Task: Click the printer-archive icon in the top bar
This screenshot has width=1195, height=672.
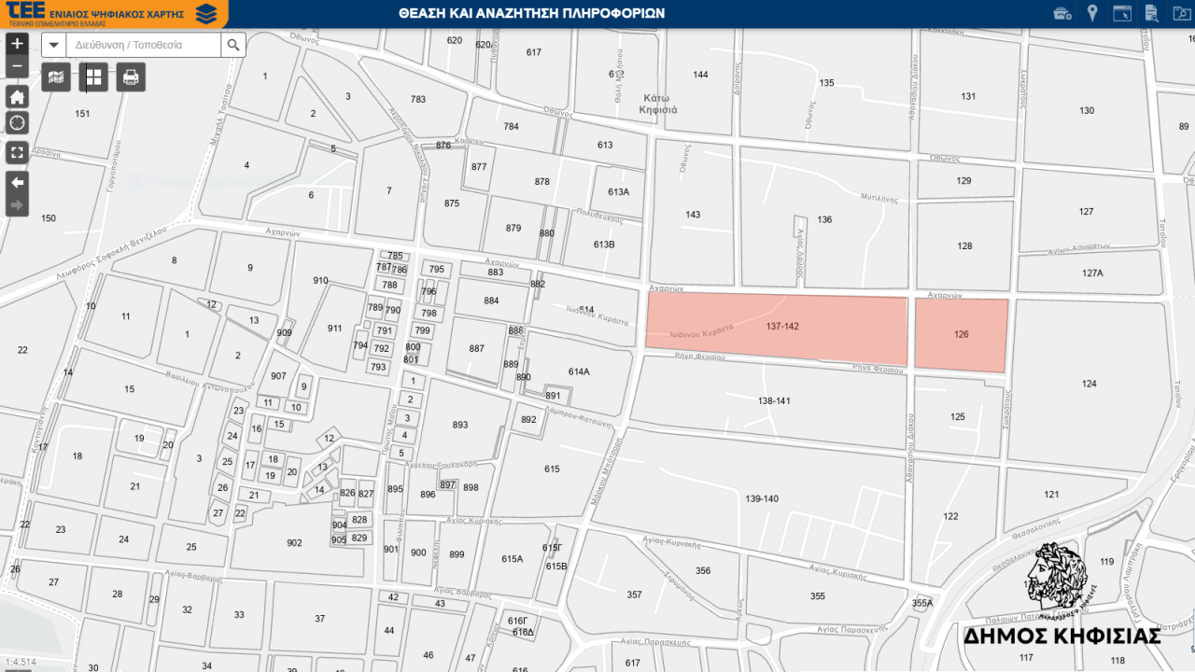Action: click(x=1062, y=13)
